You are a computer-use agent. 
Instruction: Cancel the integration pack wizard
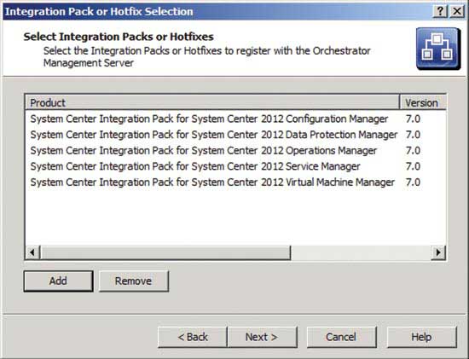342,337
